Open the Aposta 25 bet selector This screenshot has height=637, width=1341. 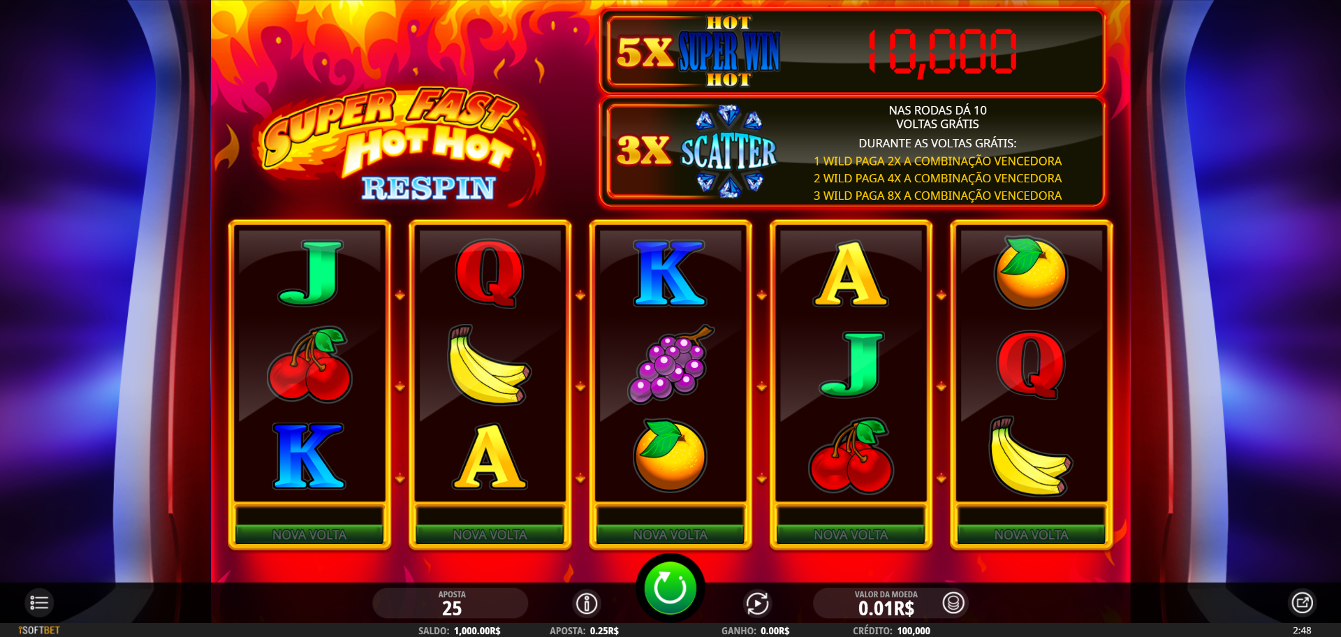point(451,603)
